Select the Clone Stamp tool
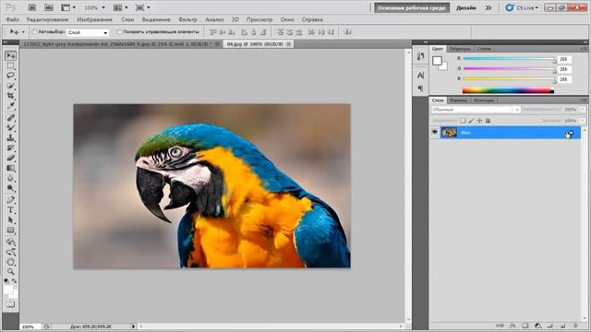The width and height of the screenshot is (591, 332). [10, 138]
